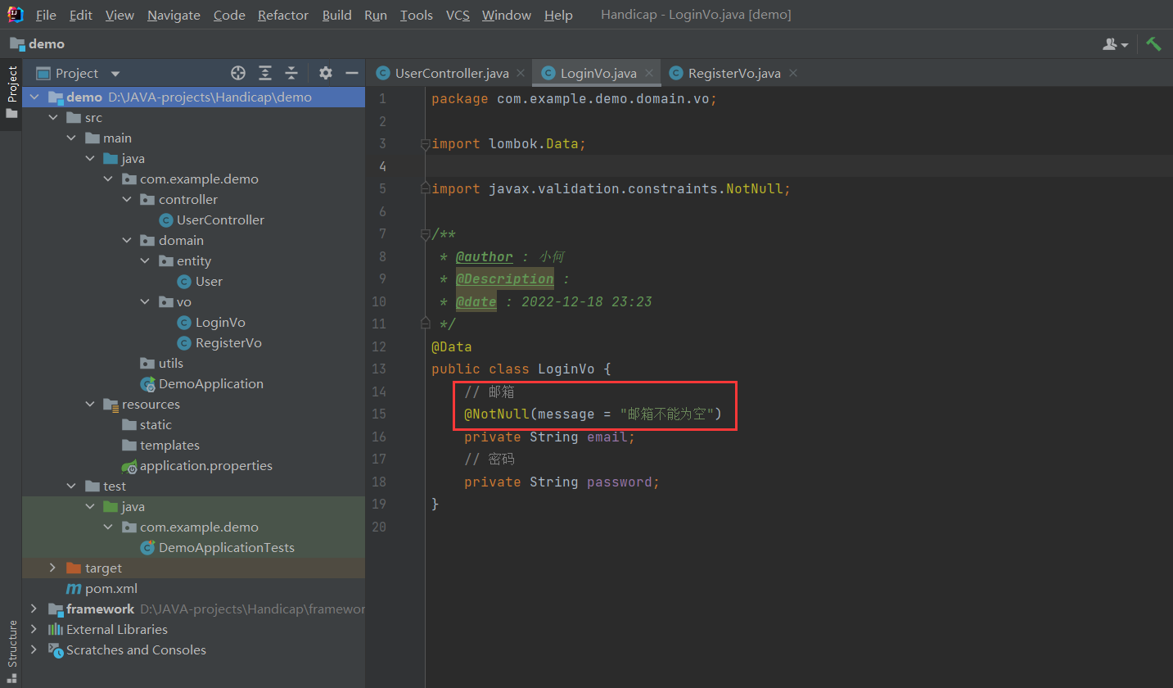Expand the framework module
The image size is (1173, 688).
[34, 609]
